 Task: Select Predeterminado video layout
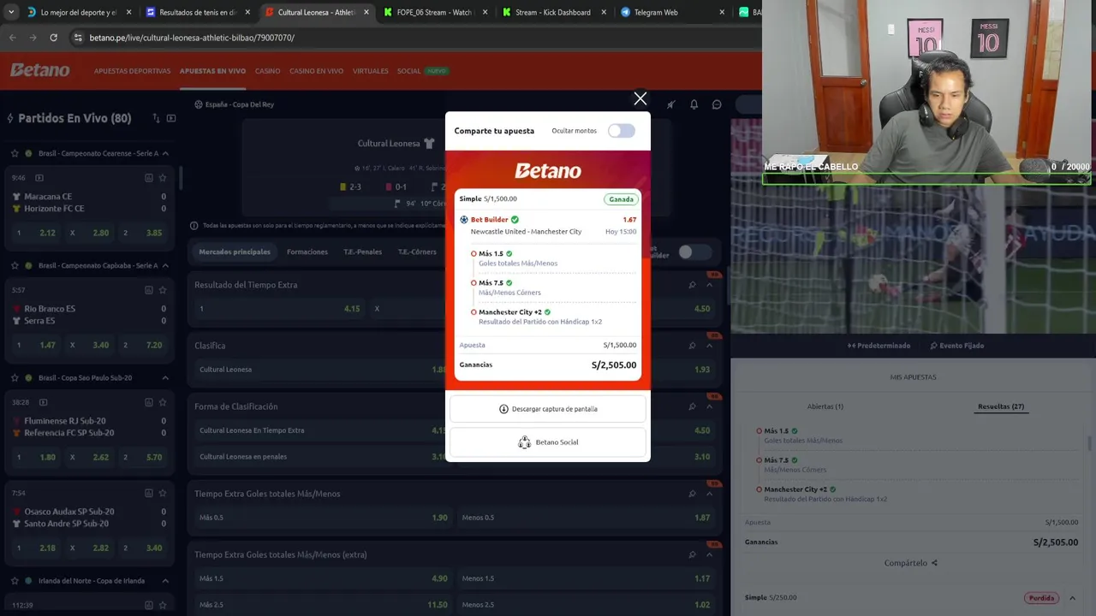[879, 346]
